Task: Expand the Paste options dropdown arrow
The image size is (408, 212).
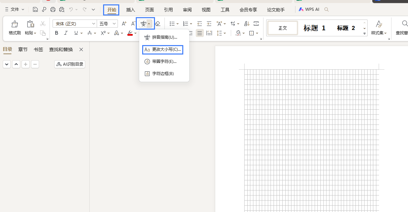Action: 35,33
